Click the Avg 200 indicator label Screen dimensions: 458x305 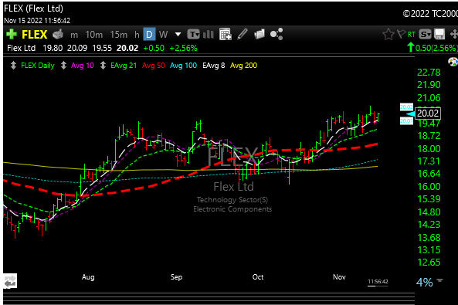coord(243,66)
